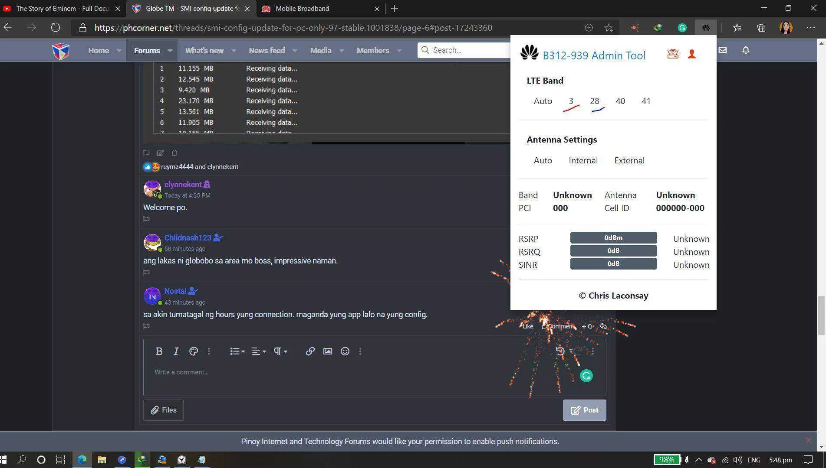This screenshot has height=468, width=826.
Task: Expand Media dropdown arrow
Action: click(x=342, y=51)
